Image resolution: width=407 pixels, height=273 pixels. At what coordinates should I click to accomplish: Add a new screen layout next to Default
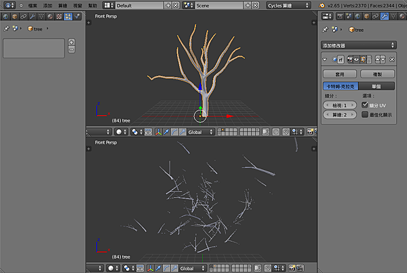[x=168, y=5]
